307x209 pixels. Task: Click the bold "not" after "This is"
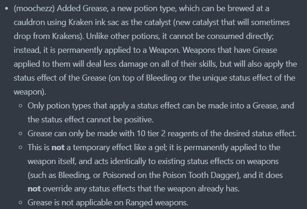[x=58, y=147]
